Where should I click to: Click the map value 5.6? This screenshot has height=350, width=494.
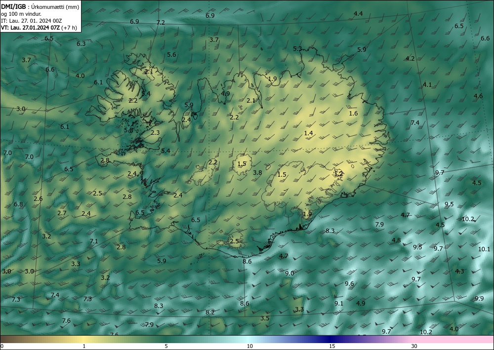[x=171, y=54]
